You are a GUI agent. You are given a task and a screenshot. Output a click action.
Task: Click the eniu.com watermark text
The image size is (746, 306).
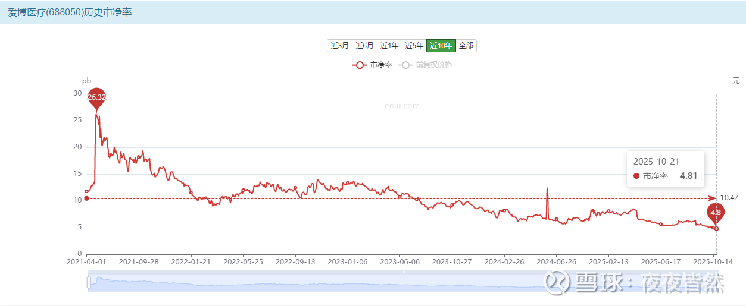(402, 106)
